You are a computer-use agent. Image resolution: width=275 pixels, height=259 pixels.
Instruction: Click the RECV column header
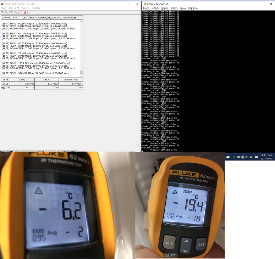tap(46, 80)
